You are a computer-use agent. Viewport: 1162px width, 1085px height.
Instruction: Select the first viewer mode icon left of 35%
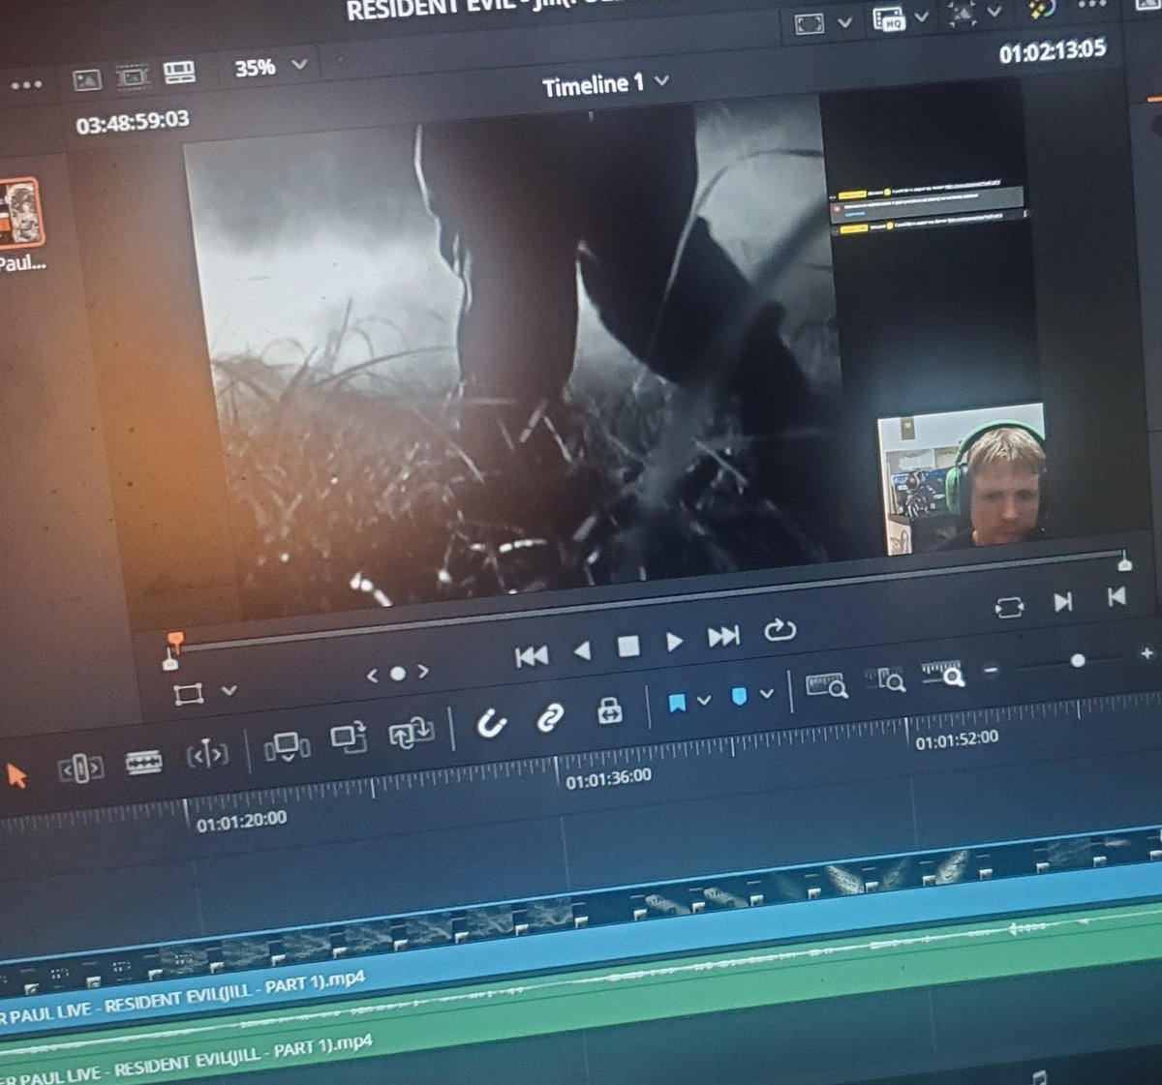coord(87,79)
